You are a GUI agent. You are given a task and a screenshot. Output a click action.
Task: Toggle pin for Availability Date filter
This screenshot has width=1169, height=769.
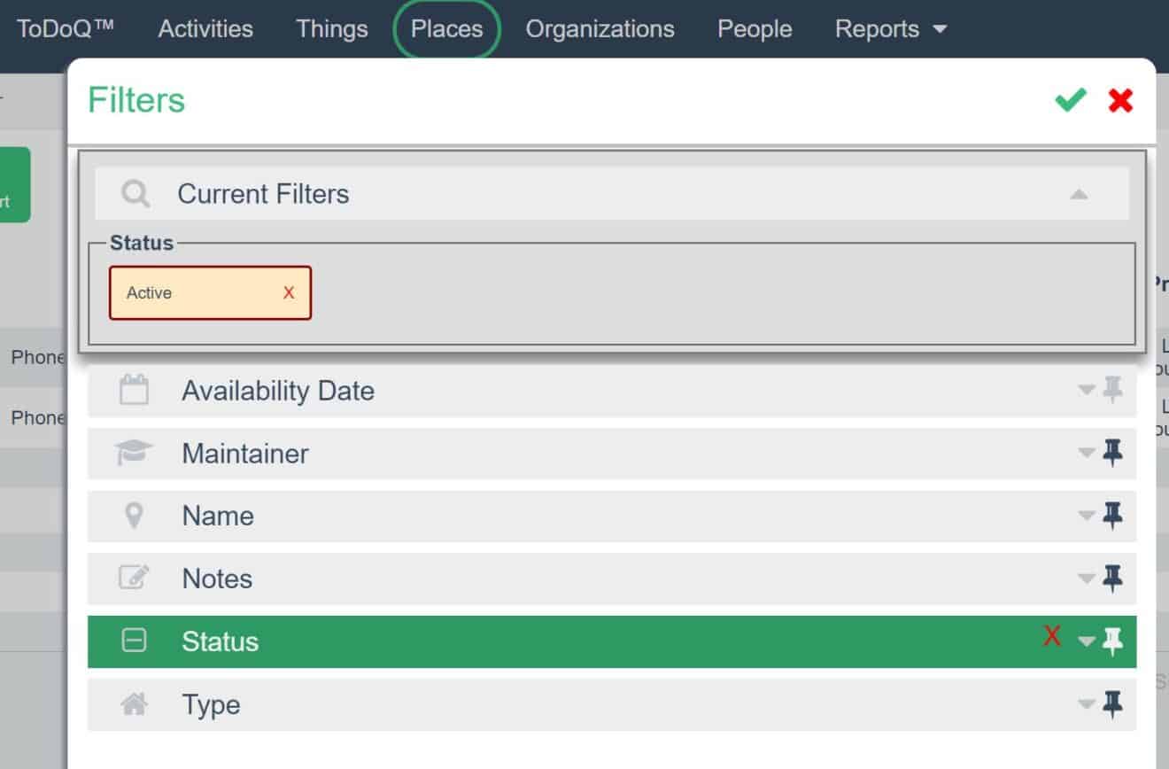[x=1113, y=390]
